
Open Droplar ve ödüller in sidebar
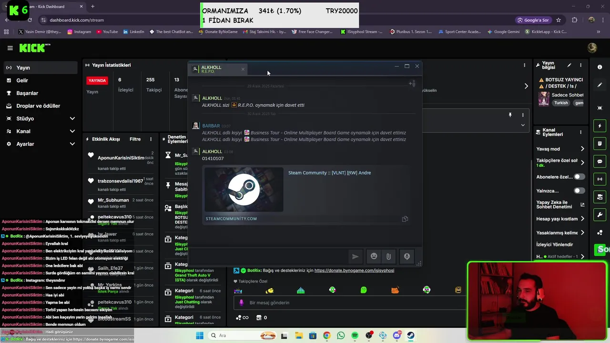[x=41, y=106]
